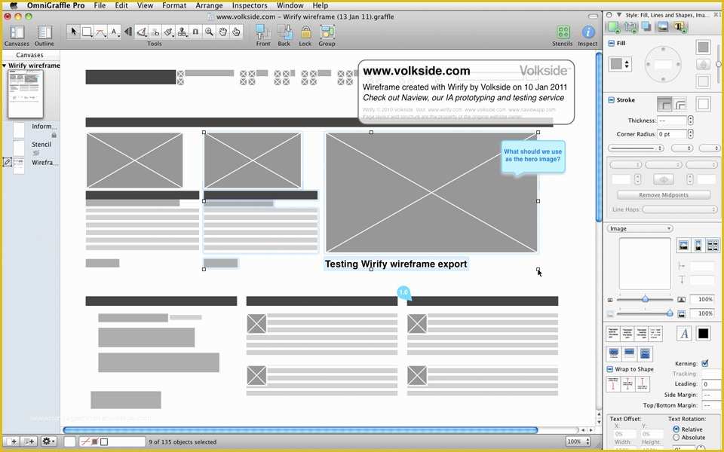Send selection to Back
This screenshot has height=452, width=724.
(x=284, y=35)
